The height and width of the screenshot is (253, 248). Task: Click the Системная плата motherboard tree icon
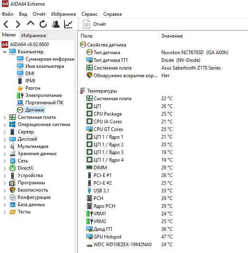click(13, 117)
